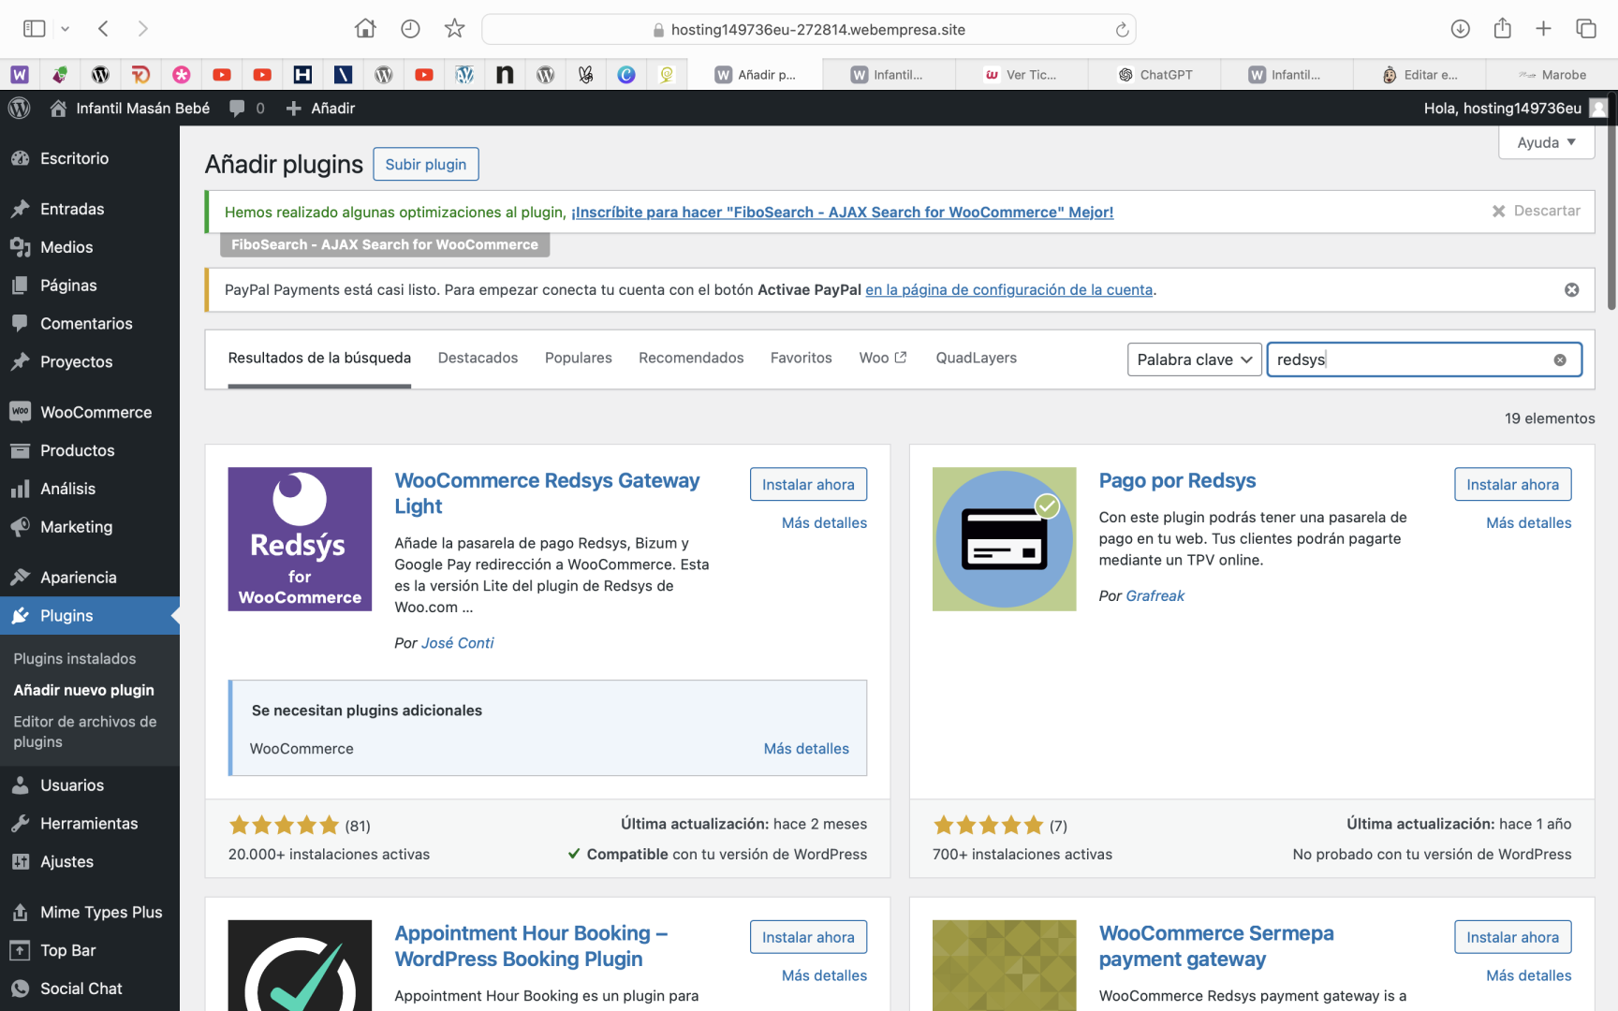Open the WooCommerce Redsys Gateway Light title
This screenshot has width=1618, height=1011.
coord(547,493)
